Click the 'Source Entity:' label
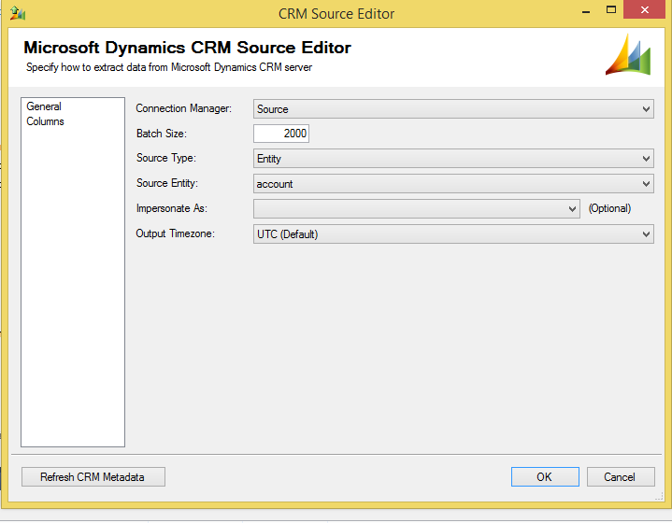Viewport: 672px width, 523px height. click(166, 183)
